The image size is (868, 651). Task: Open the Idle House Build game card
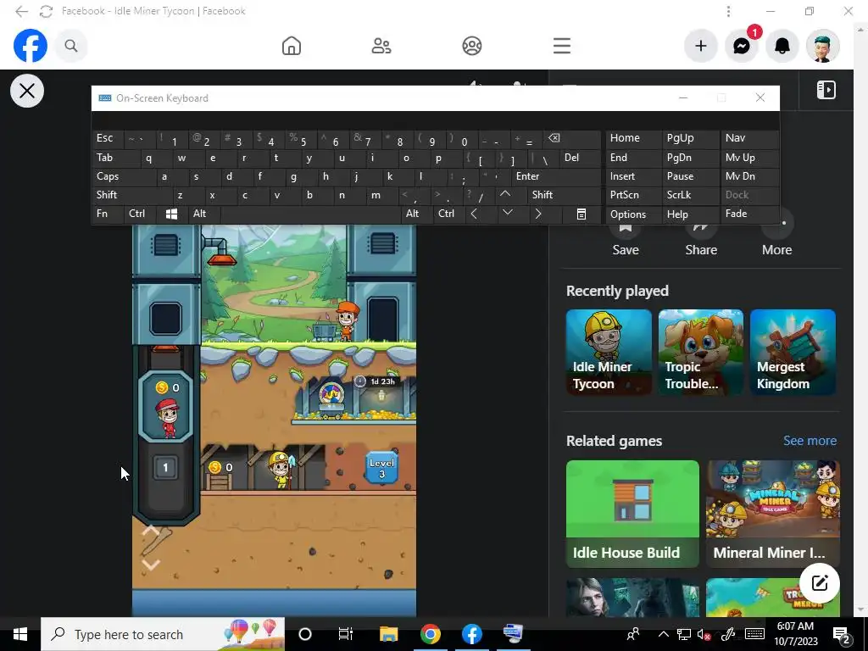pyautogui.click(x=632, y=514)
